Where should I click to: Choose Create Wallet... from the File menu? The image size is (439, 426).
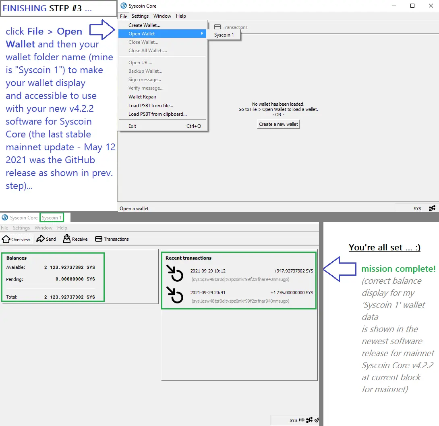[163, 25]
